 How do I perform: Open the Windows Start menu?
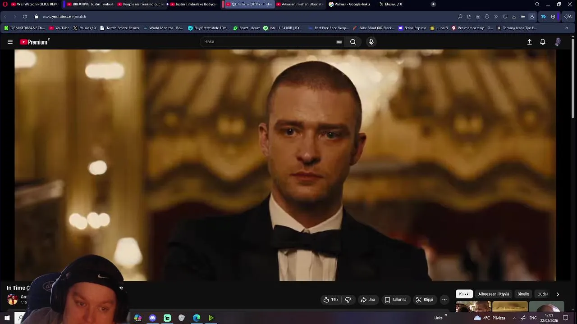(7, 318)
